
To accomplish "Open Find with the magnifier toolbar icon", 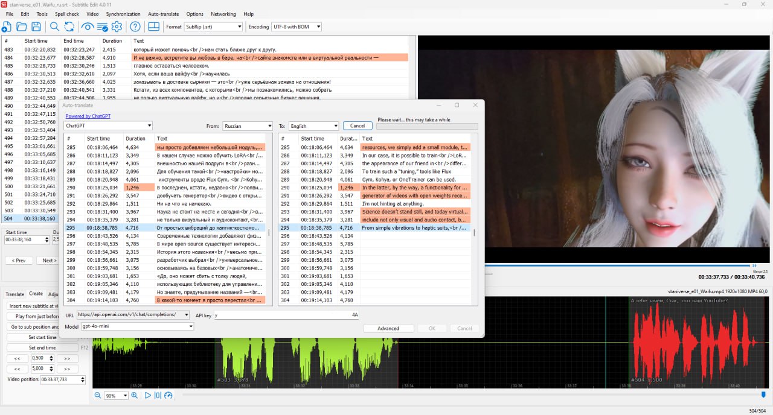I will (54, 27).
